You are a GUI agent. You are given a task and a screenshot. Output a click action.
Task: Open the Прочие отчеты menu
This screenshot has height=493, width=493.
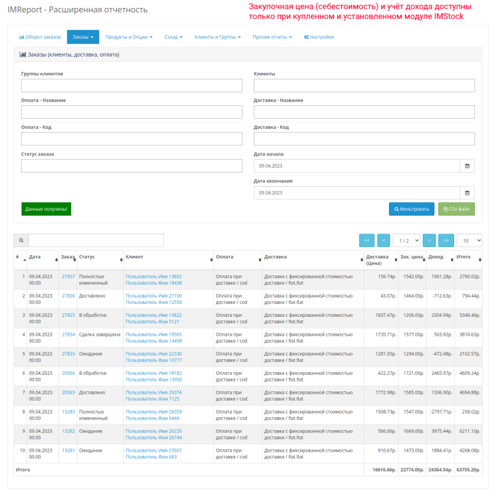point(272,36)
